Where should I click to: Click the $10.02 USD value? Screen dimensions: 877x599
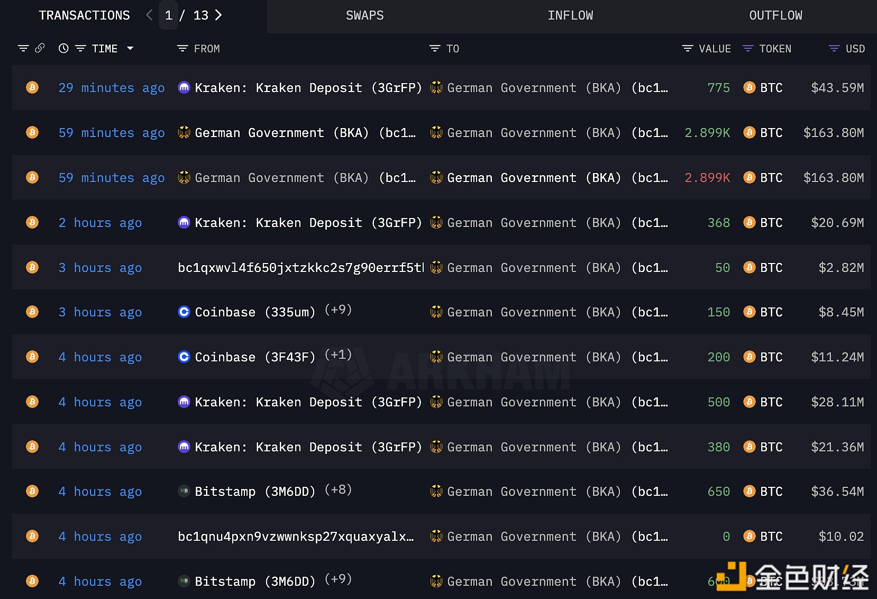point(841,537)
